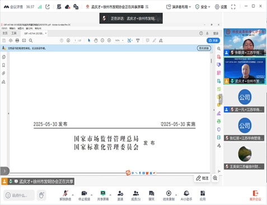The width and height of the screenshot is (267, 205).
Task: Click the annotate (批注) pencil button
Action: 202,178
